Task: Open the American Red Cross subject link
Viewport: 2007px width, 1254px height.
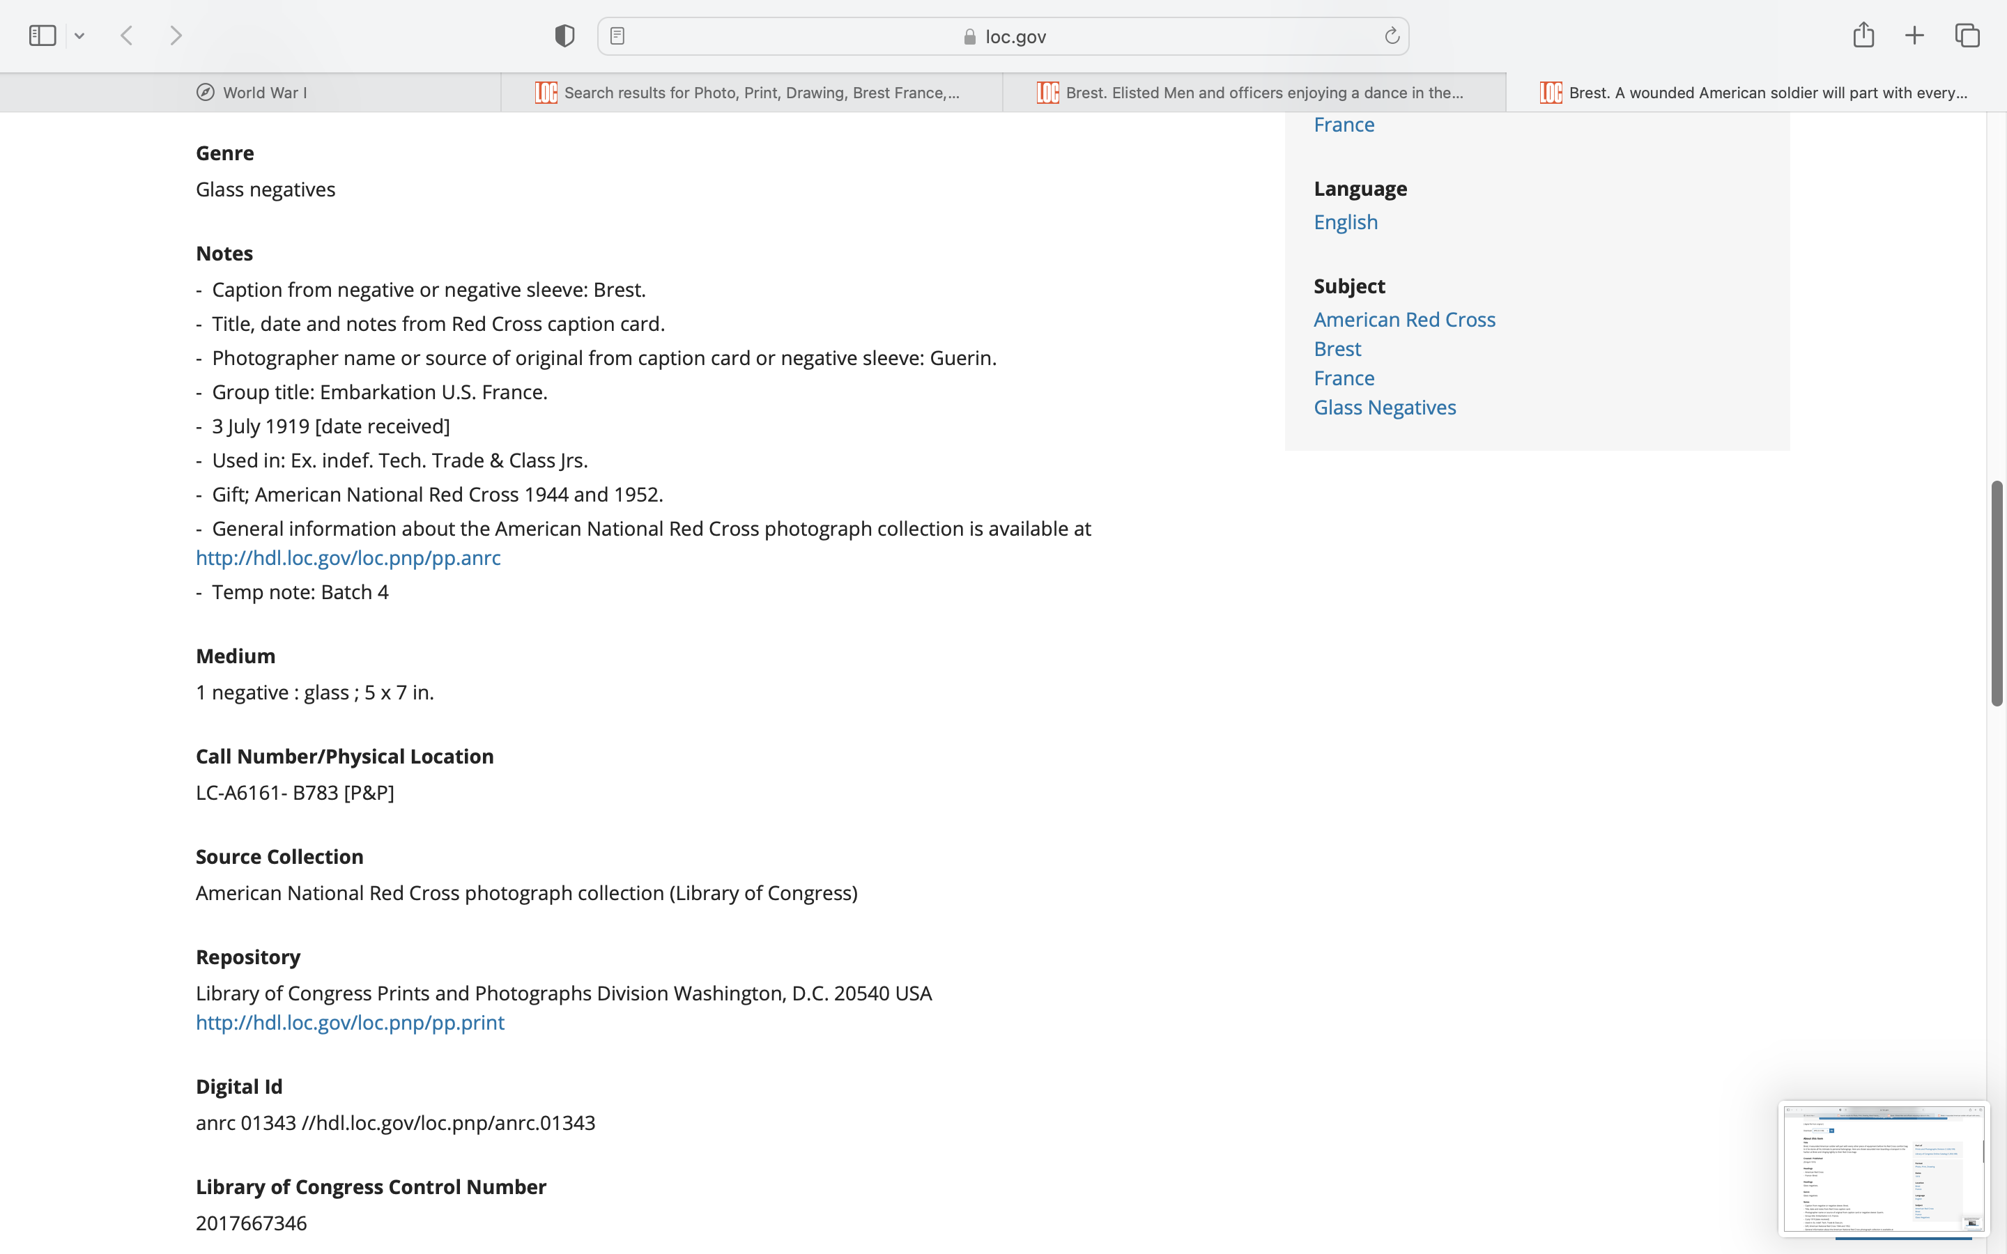Action: [1404, 319]
